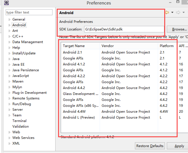Click the back navigation arrow icon
This screenshot has width=188, height=153.
click(167, 12)
